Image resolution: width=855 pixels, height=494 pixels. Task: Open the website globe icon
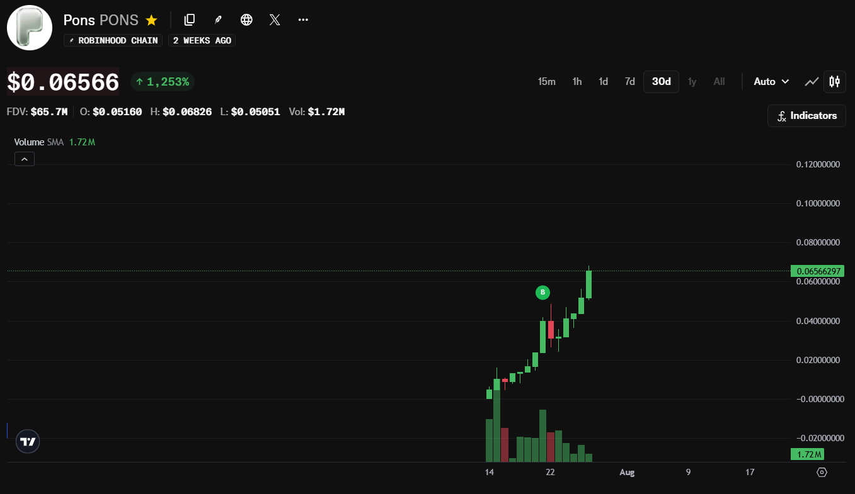[x=247, y=20]
